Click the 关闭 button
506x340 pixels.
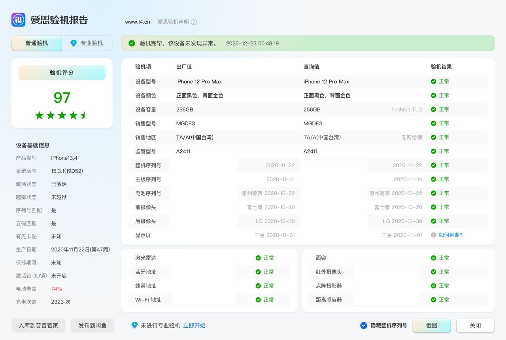point(475,325)
